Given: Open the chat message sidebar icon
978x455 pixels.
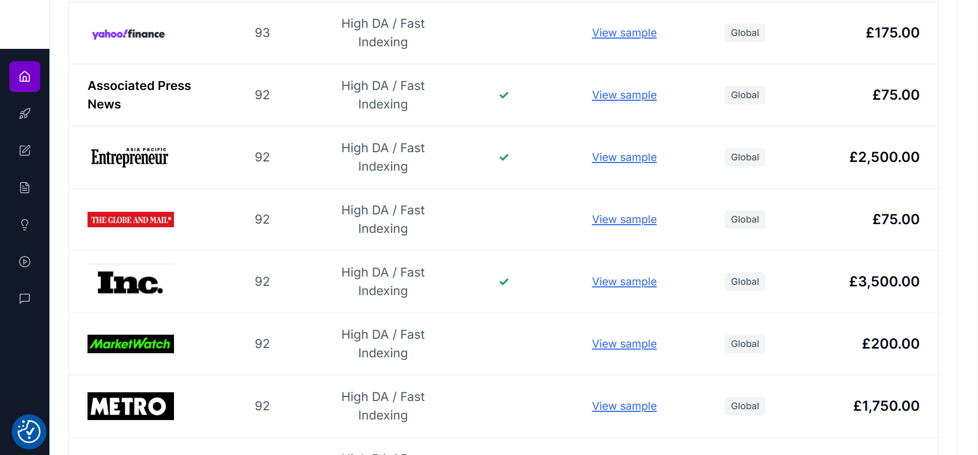Looking at the screenshot, I should pyautogui.click(x=25, y=299).
